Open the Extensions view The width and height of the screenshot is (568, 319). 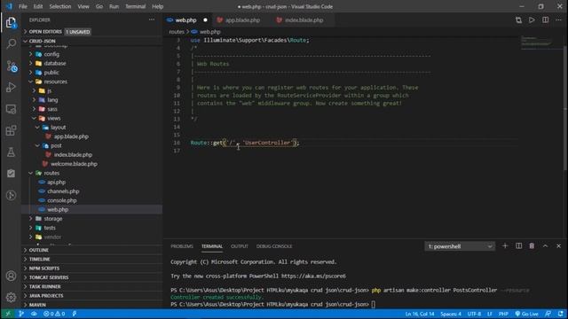coord(11,130)
